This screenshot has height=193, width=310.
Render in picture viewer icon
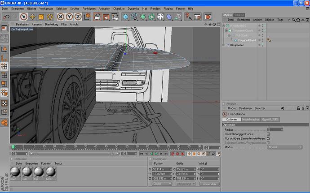coord(106,17)
